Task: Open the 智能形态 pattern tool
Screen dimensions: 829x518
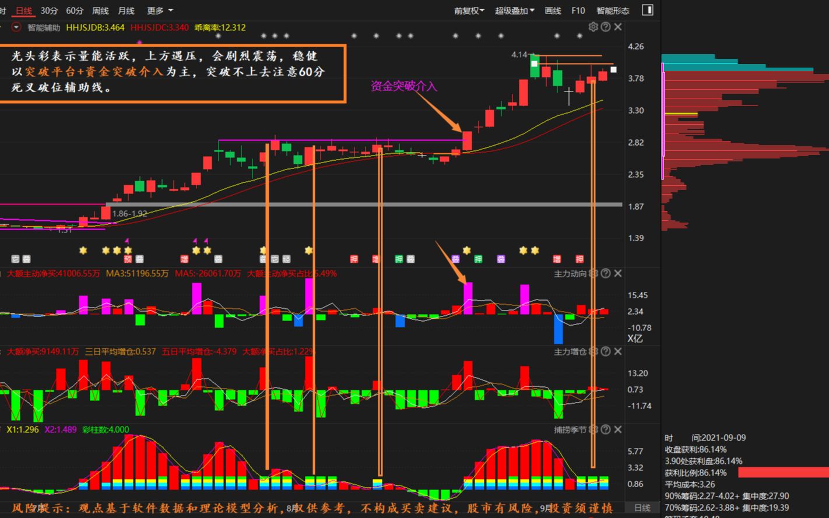Action: (x=613, y=10)
